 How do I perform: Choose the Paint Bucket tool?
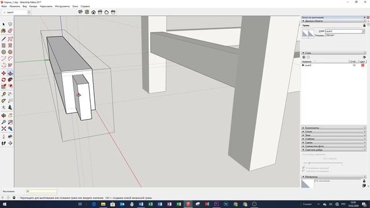pyautogui.click(x=3, y=31)
